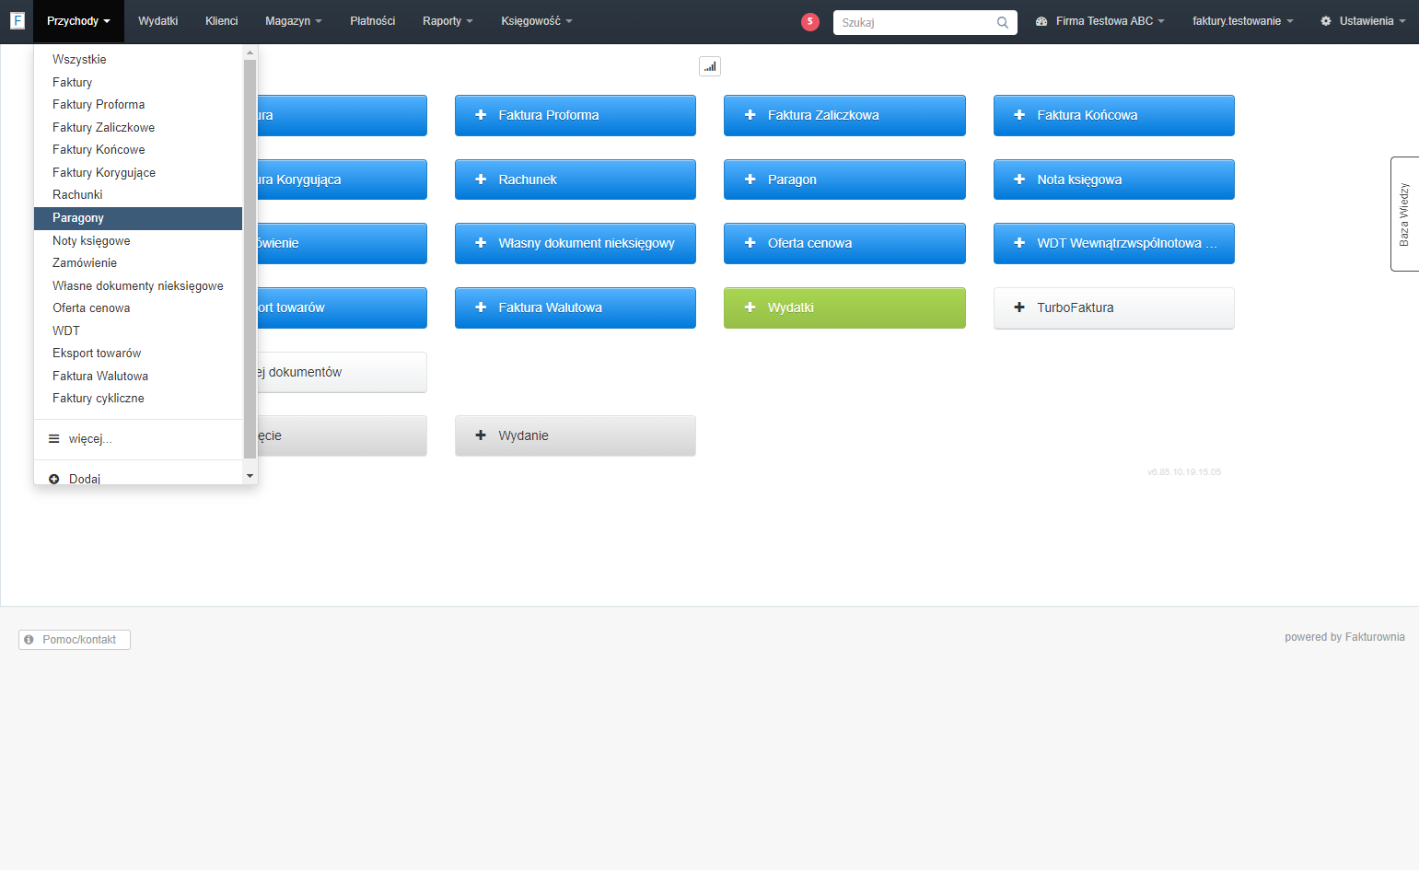Choose Faktury cykliczne in the menu
Screen dimensions: 1419x870
point(138,399)
